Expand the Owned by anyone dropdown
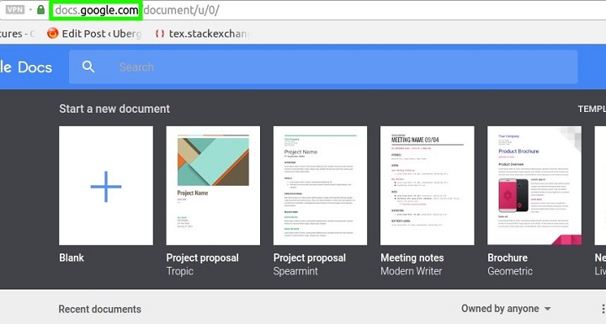The height and width of the screenshot is (324, 606). click(x=506, y=309)
